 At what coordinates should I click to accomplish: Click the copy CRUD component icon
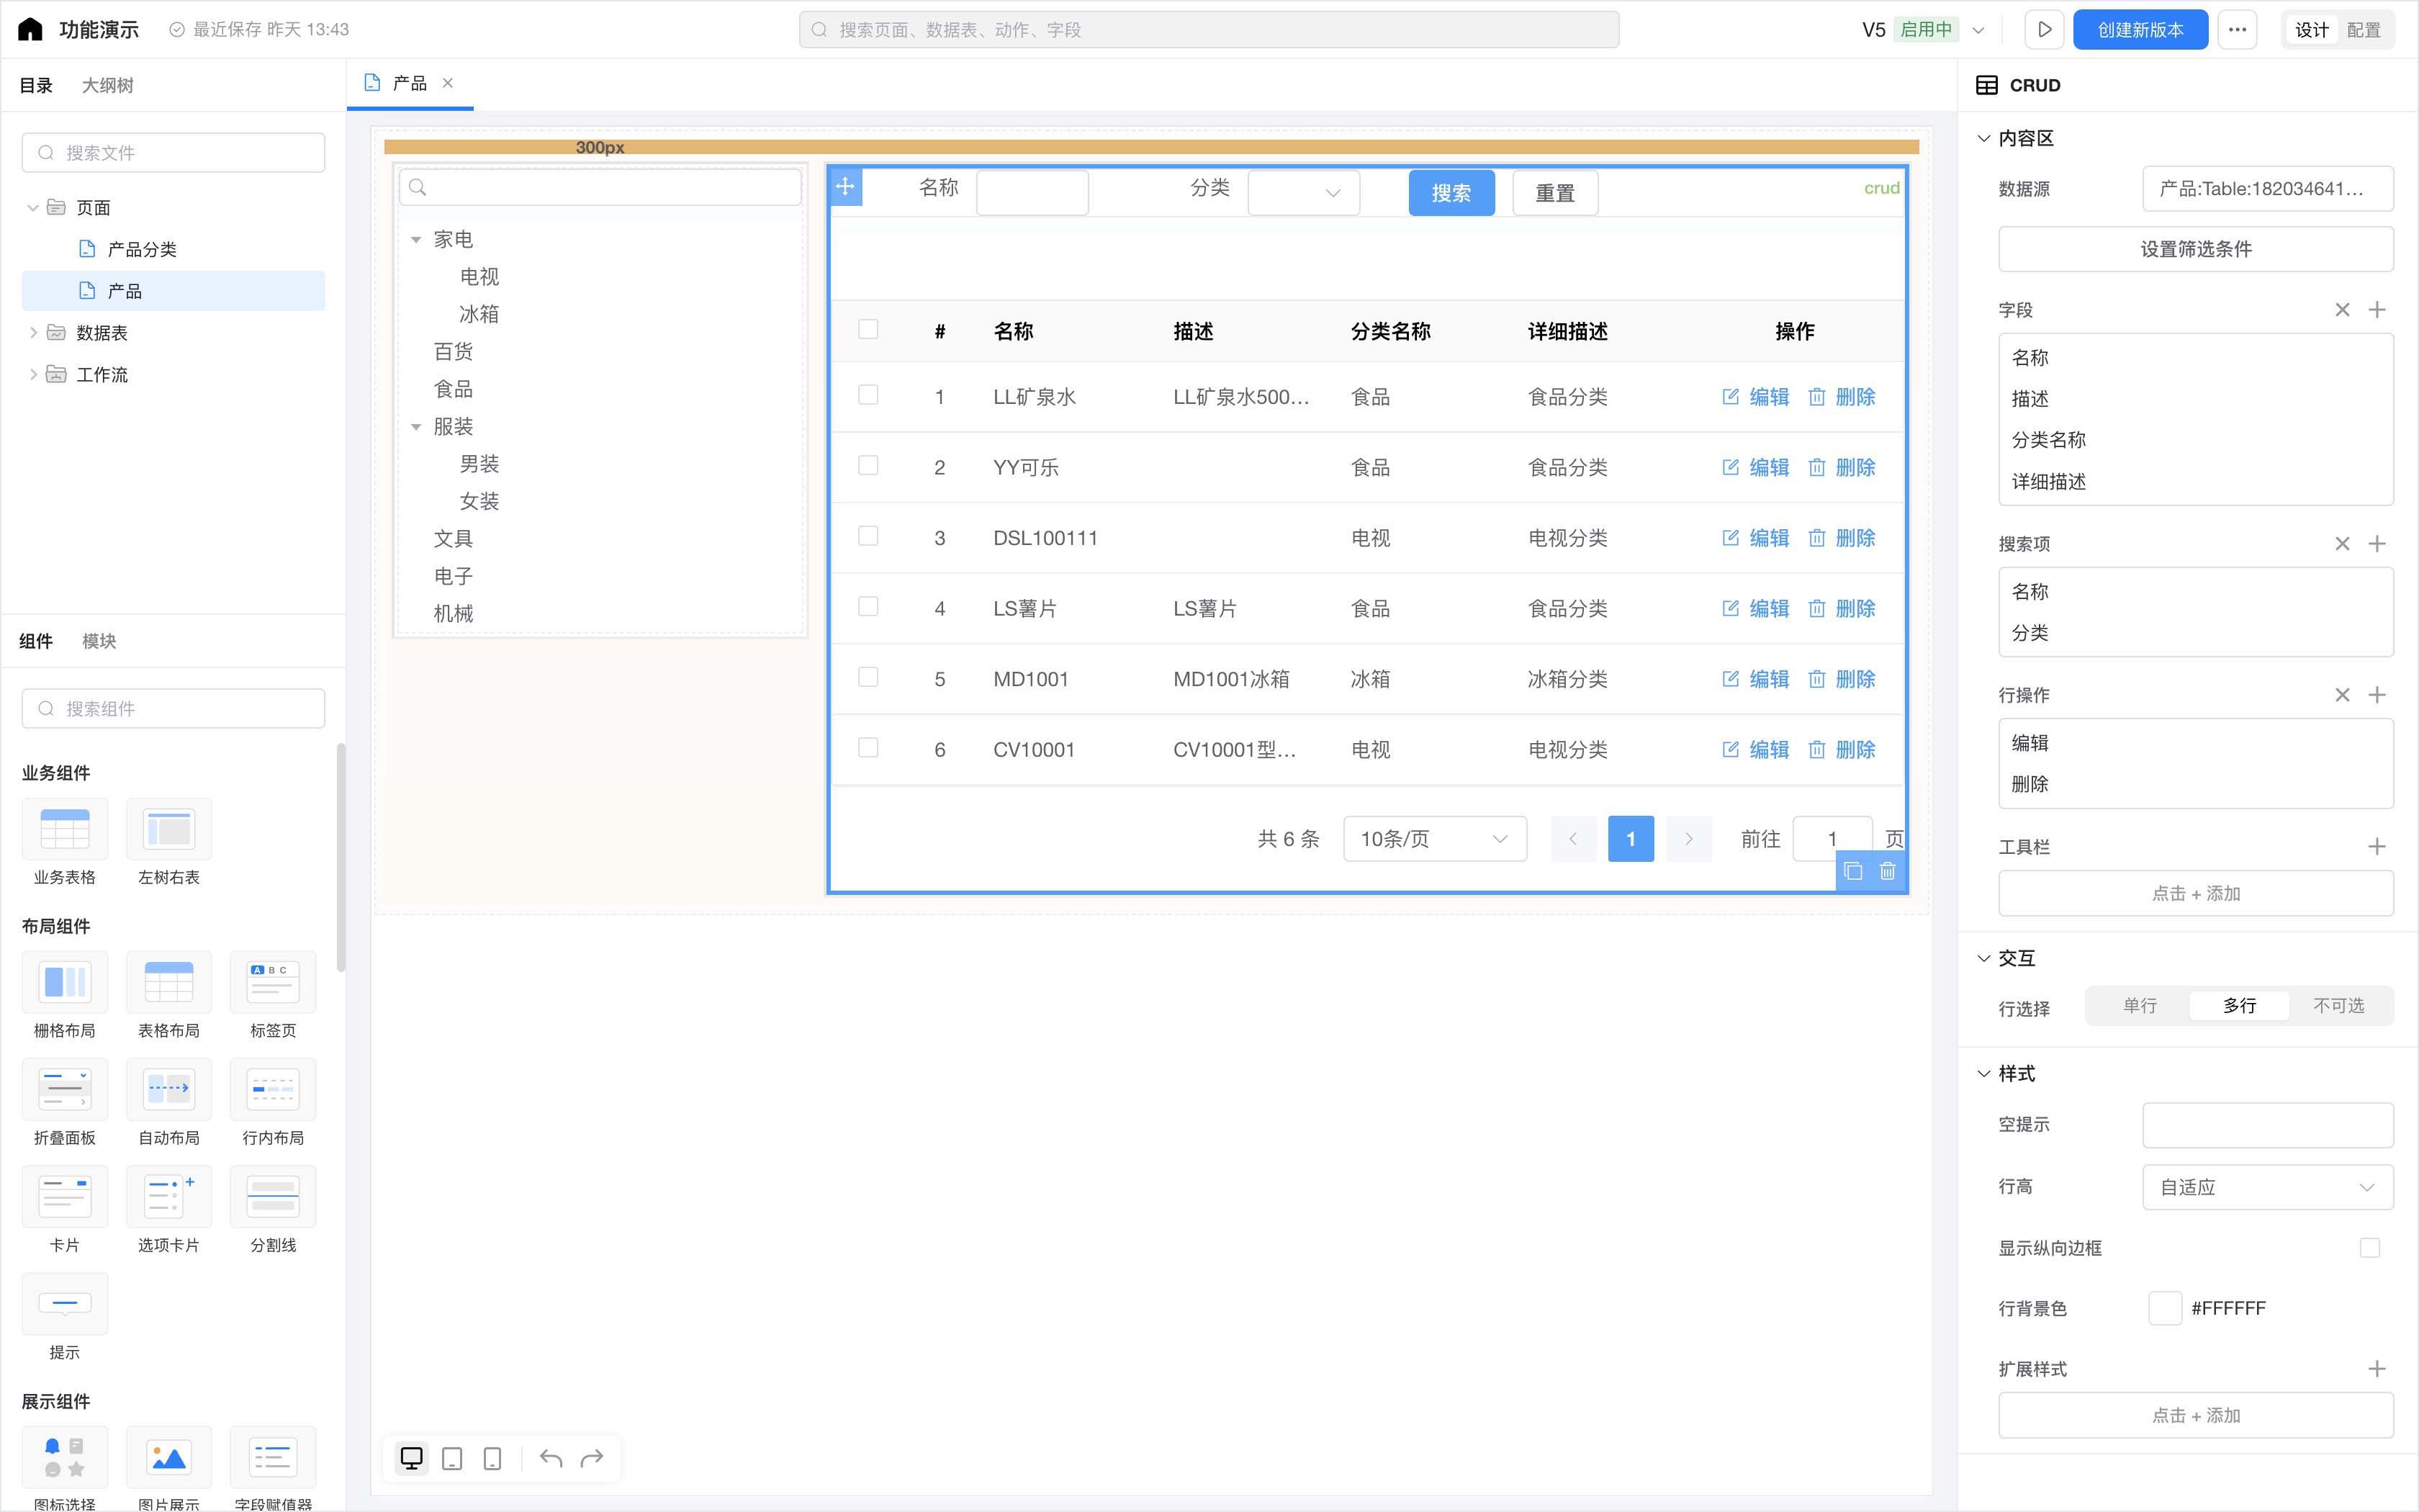click(1852, 871)
